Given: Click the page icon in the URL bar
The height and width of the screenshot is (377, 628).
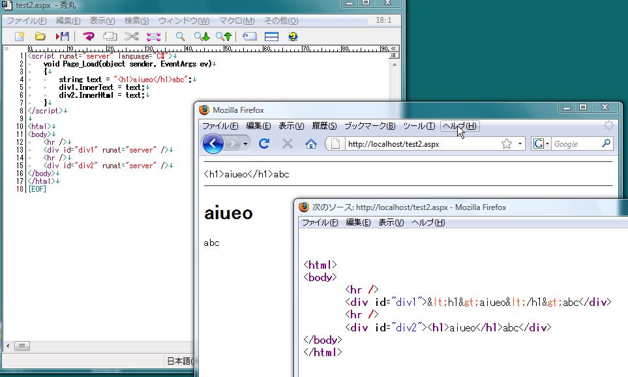Looking at the screenshot, I should click(x=336, y=143).
